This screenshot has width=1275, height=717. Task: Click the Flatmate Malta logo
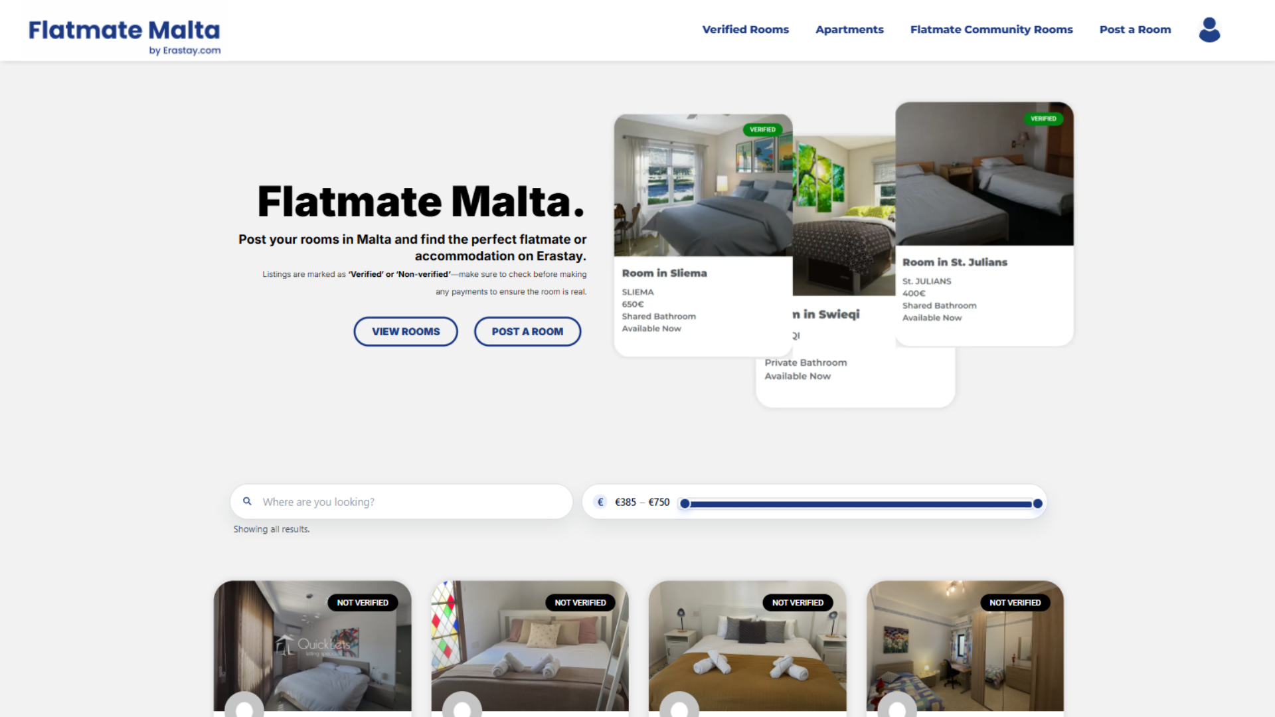click(x=124, y=30)
